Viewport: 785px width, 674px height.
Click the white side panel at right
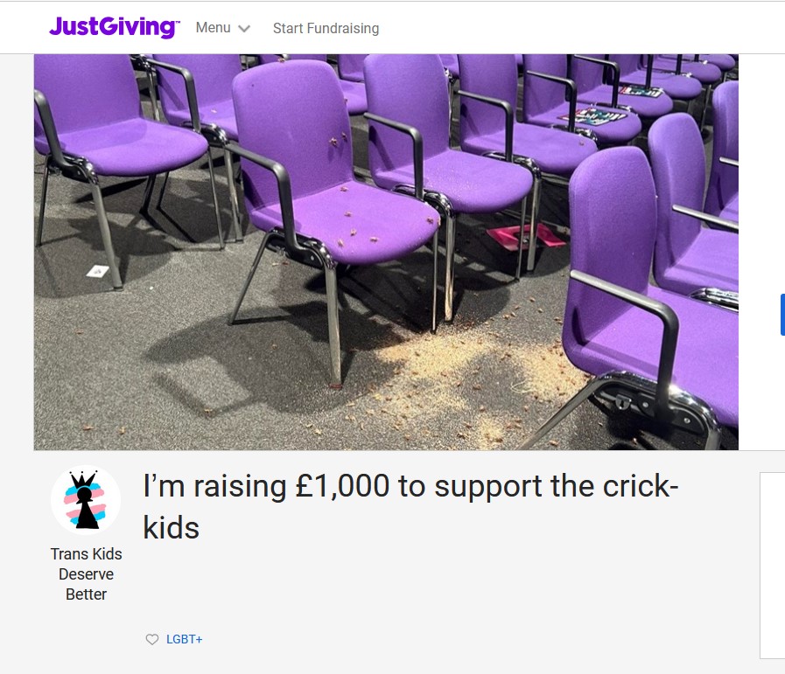tap(773, 565)
